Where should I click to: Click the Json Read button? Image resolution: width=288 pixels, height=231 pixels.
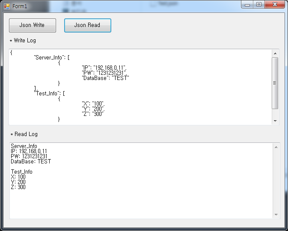pyautogui.click(x=88, y=25)
